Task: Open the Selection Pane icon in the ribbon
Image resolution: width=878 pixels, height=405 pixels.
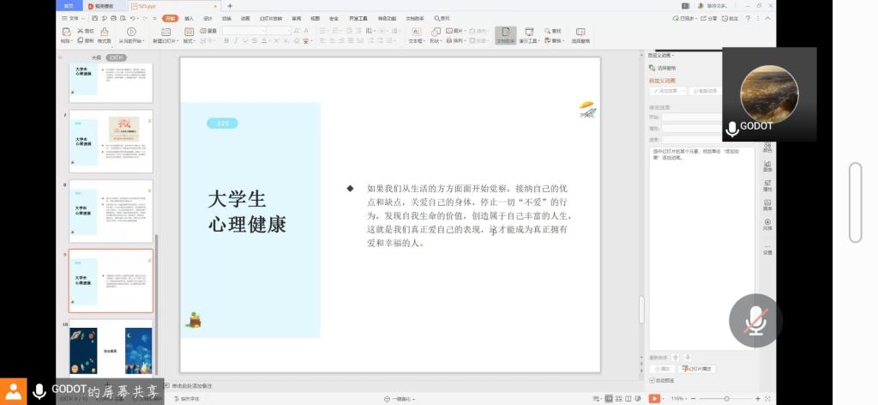Action: [x=580, y=34]
